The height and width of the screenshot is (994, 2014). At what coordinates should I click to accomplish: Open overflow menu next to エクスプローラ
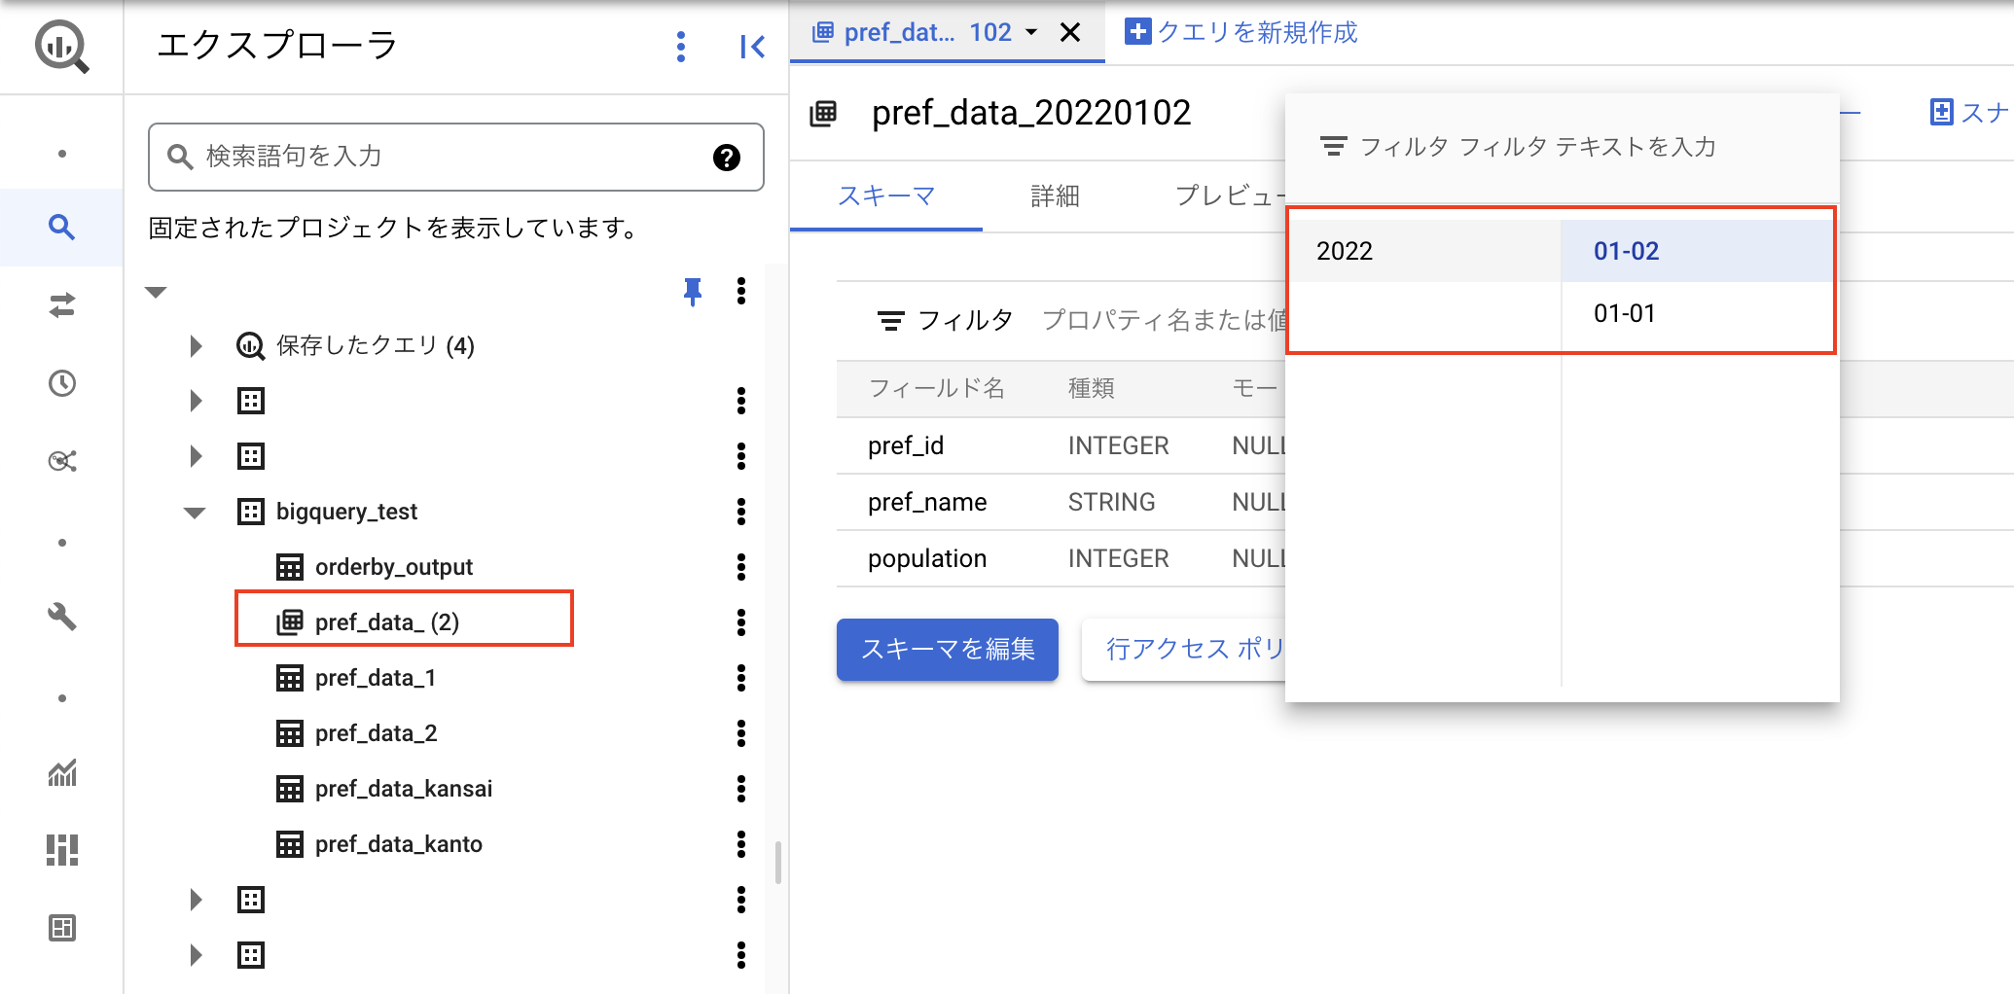(681, 46)
